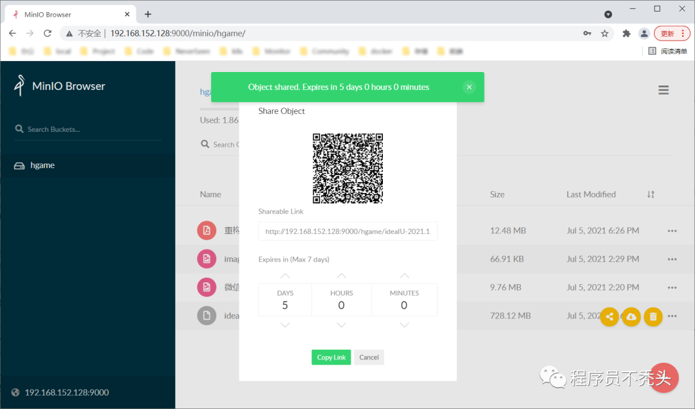The height and width of the screenshot is (409, 695).
Task: Open the Code bookmarks folder
Action: 139,51
